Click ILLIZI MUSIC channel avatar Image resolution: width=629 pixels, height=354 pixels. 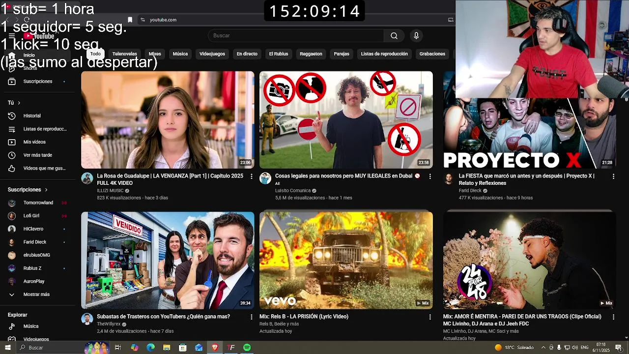point(87,178)
